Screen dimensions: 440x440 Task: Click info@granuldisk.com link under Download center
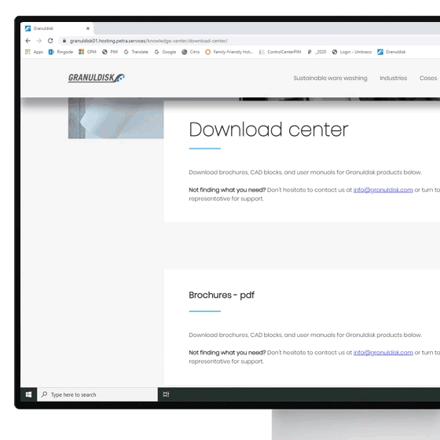point(383,190)
